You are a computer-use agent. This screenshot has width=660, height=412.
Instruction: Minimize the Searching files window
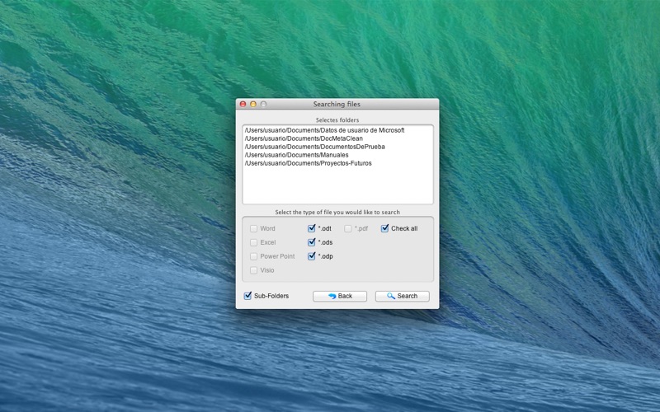pos(253,104)
